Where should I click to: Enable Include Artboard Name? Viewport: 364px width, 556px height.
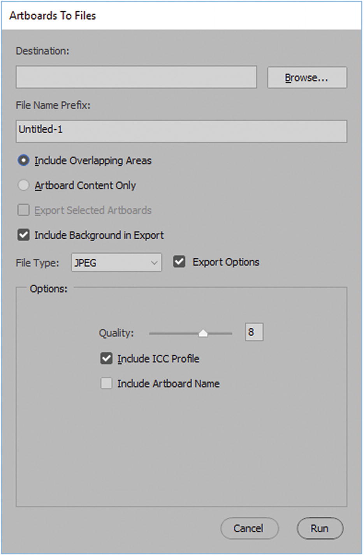pos(106,383)
